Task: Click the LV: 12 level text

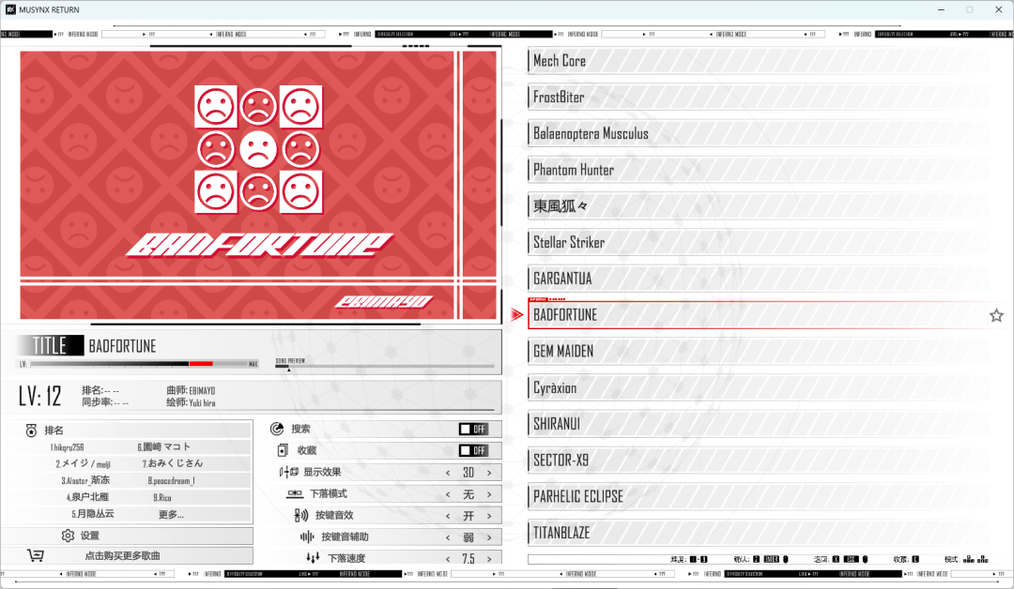Action: pos(40,396)
